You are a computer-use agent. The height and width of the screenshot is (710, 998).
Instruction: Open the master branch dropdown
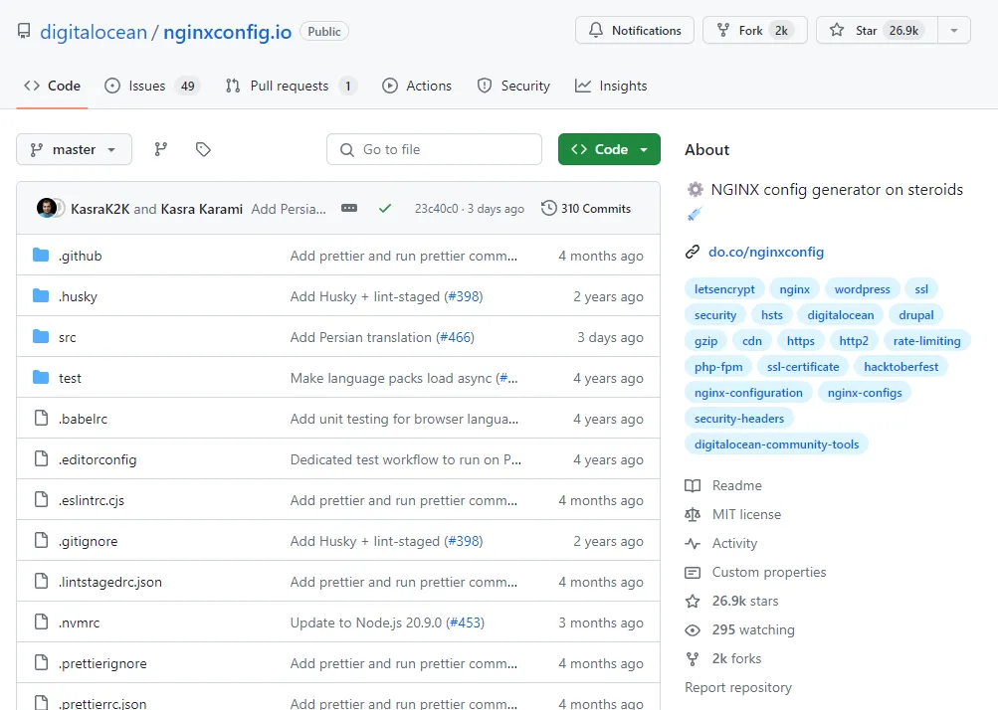tap(74, 149)
